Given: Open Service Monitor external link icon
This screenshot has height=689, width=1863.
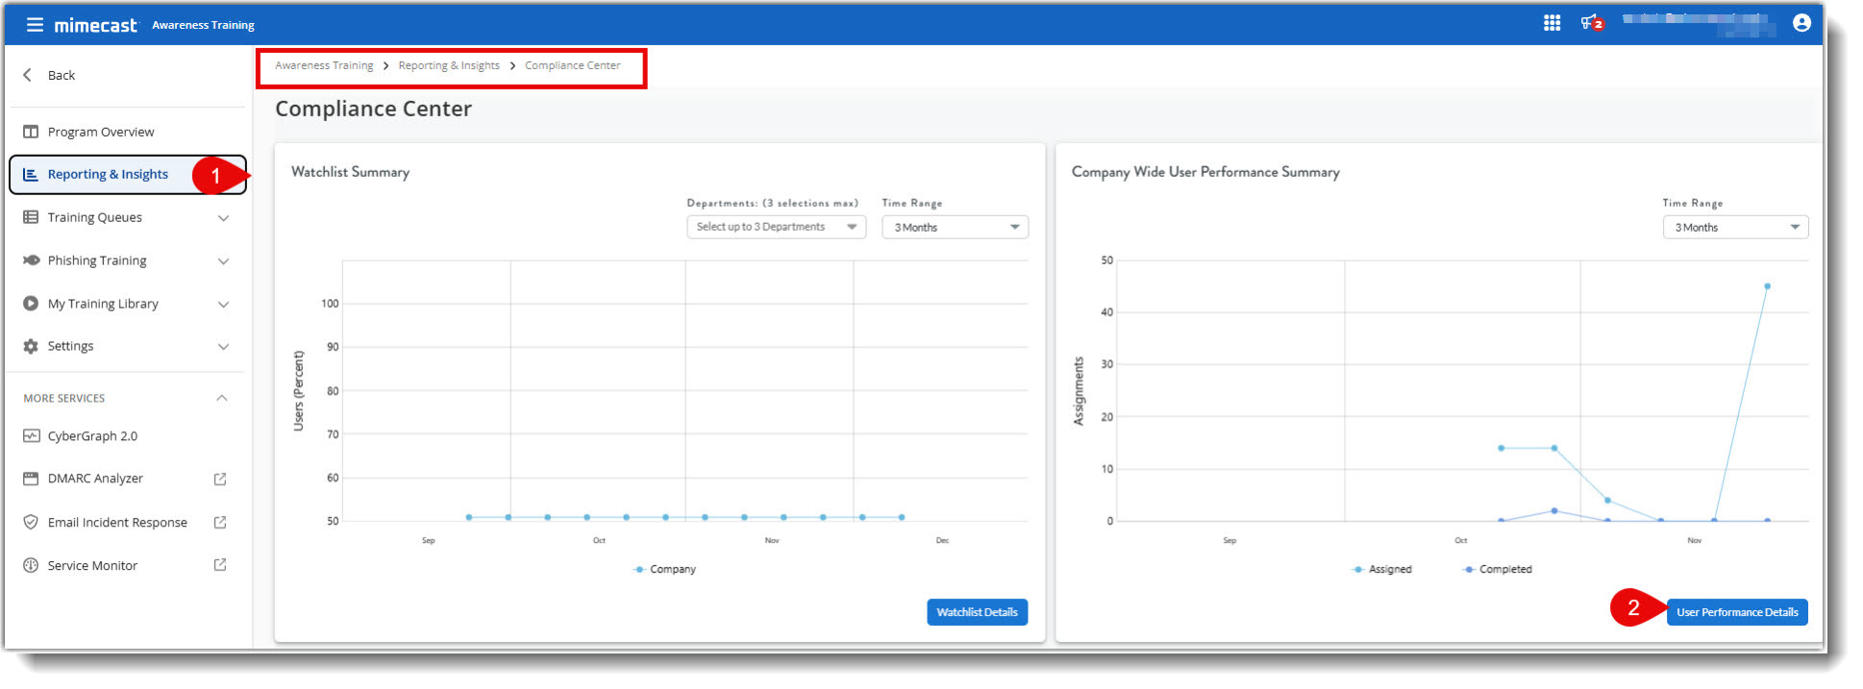Looking at the screenshot, I should 220,565.
